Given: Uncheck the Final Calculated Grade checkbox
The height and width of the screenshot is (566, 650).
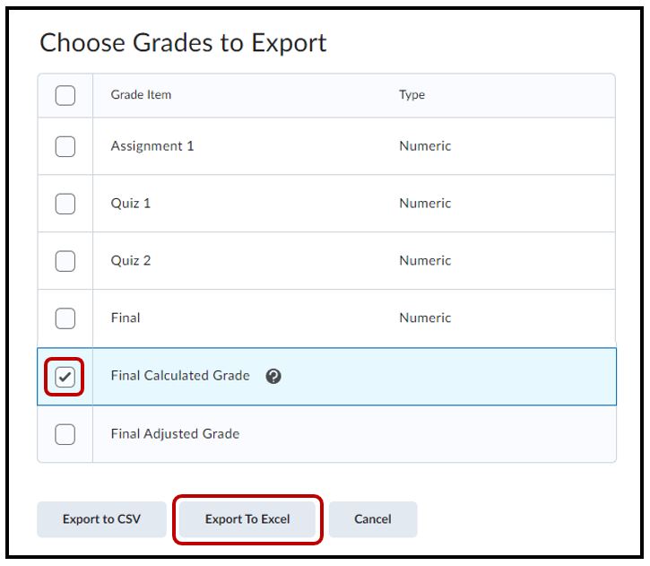Looking at the screenshot, I should pyautogui.click(x=65, y=377).
